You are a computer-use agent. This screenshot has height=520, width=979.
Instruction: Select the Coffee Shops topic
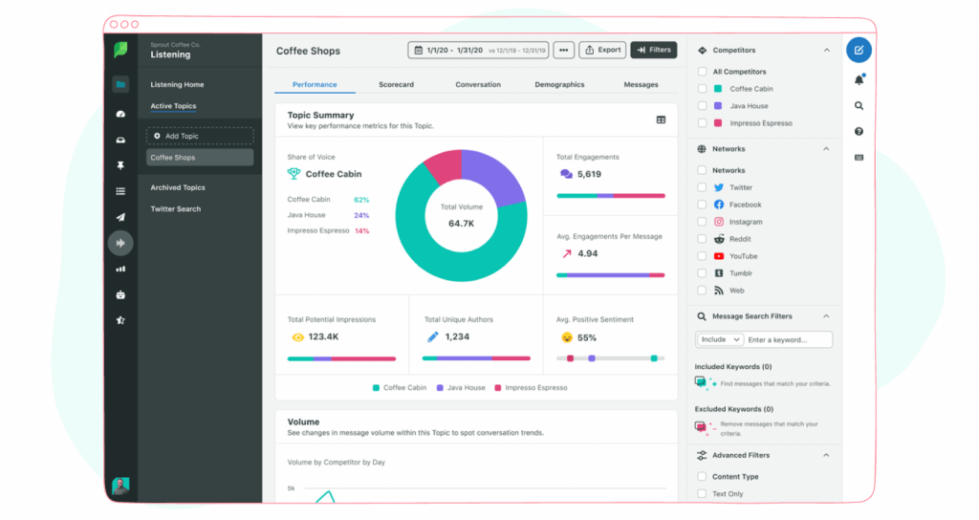pos(200,158)
